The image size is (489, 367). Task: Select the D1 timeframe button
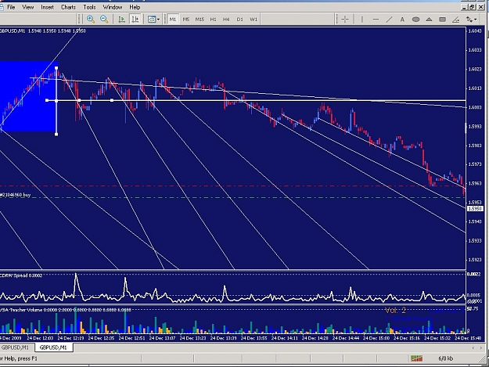[240, 20]
